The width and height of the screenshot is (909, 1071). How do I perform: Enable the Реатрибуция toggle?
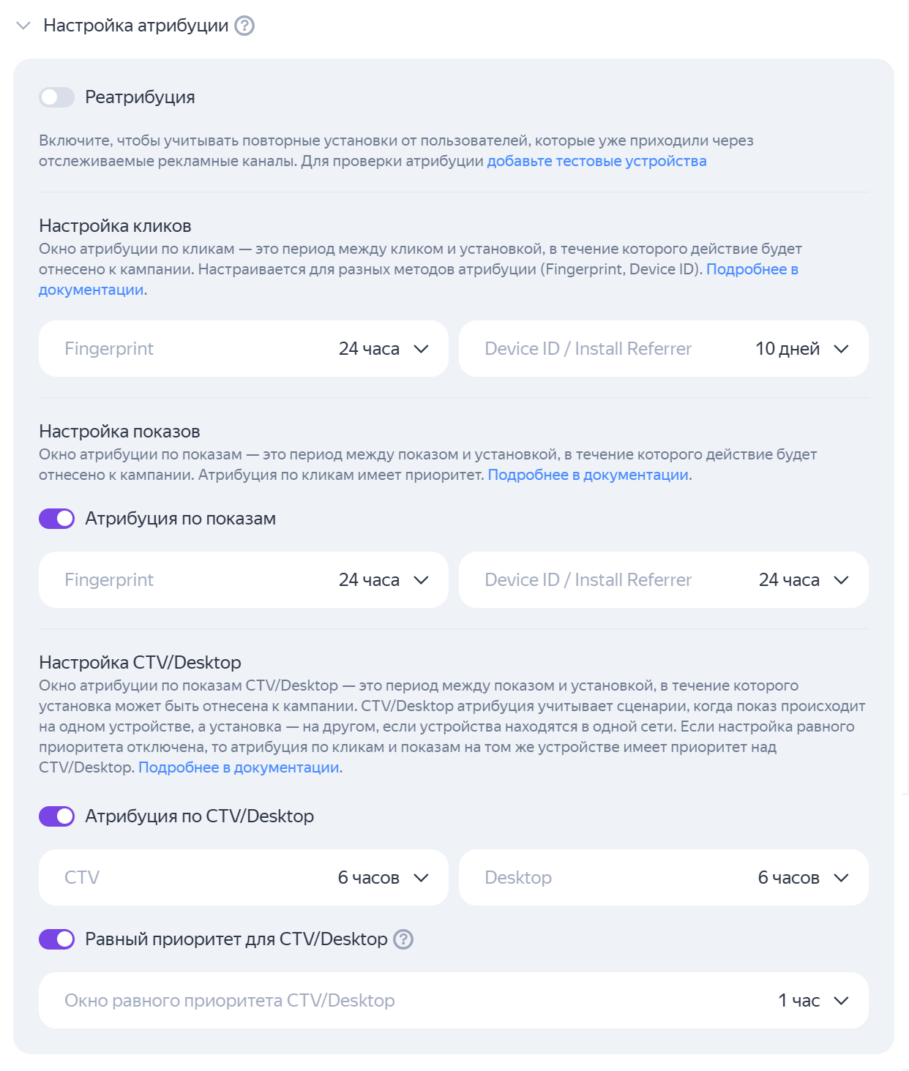coord(57,97)
